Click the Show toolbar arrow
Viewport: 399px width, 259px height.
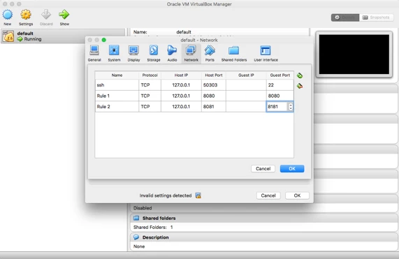(x=64, y=15)
